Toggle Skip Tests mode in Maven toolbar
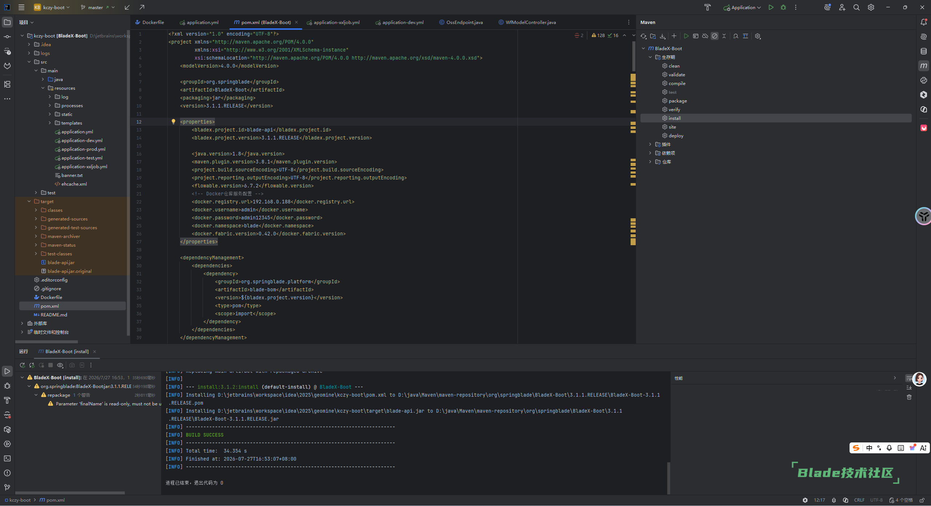931x506 pixels. (x=715, y=36)
